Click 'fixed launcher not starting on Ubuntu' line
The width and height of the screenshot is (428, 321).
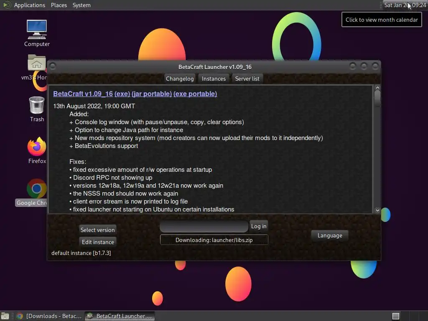(x=152, y=209)
